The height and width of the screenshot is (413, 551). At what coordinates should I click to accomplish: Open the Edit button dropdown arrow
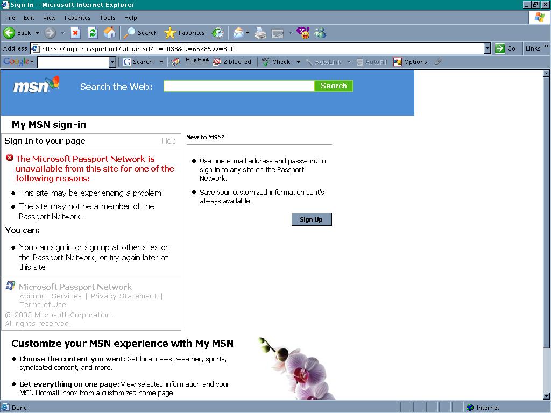tap(290, 33)
